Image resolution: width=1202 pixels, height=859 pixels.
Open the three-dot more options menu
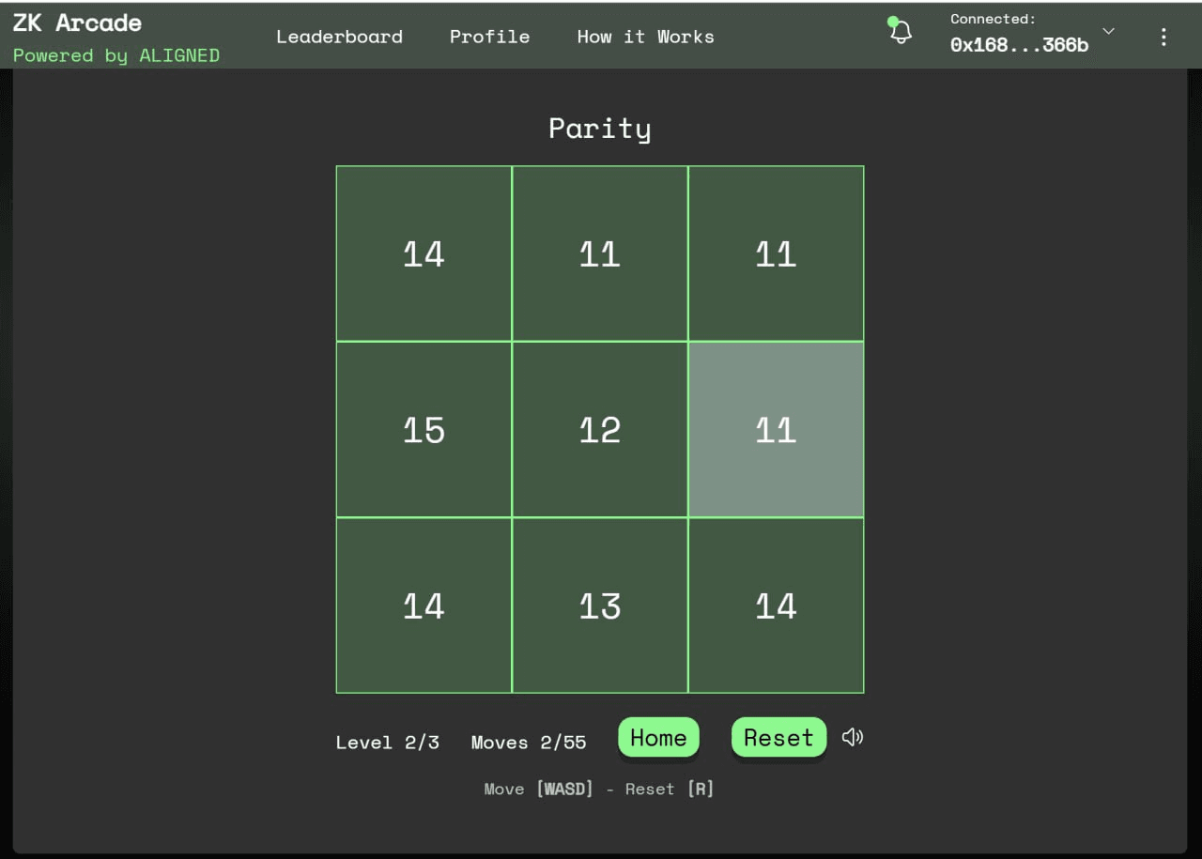(1163, 37)
